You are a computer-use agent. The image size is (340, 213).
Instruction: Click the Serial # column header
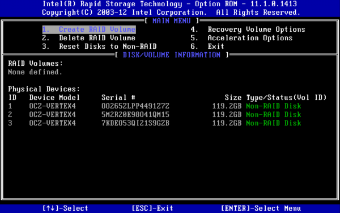pyautogui.click(x=118, y=97)
